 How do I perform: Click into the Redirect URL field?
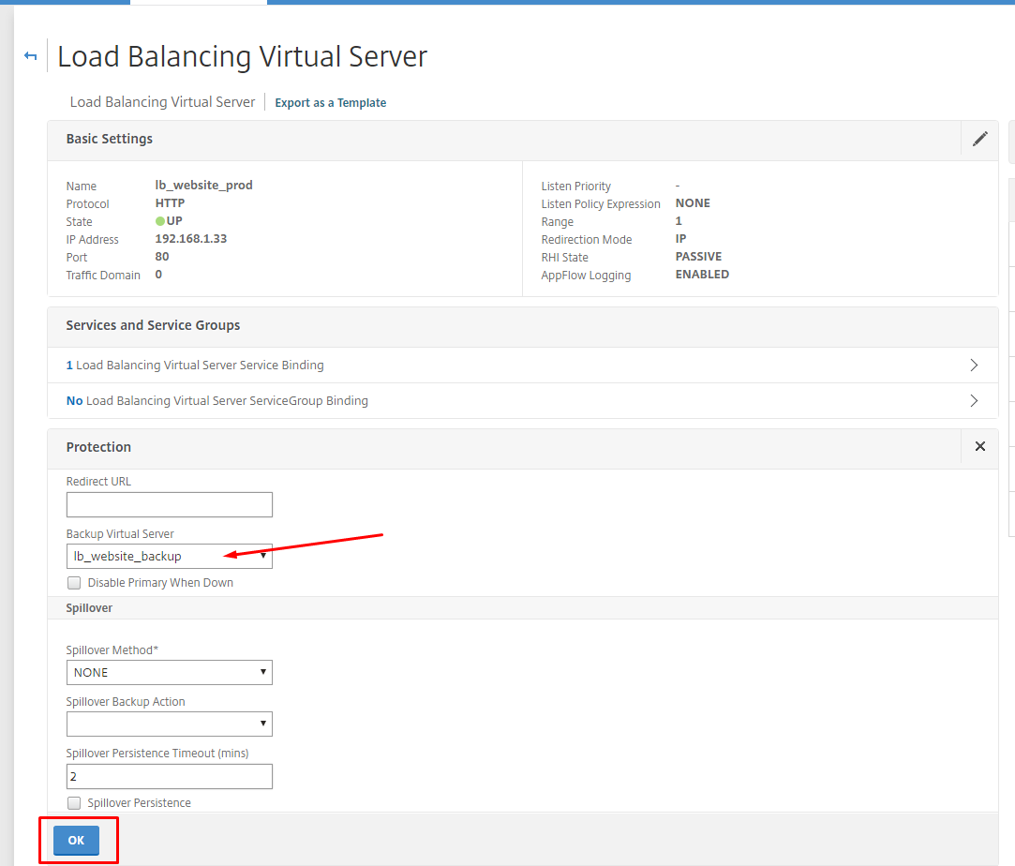[x=170, y=505]
